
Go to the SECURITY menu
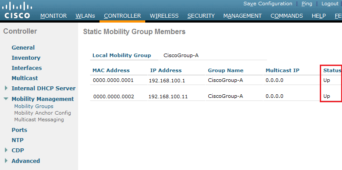coord(201,16)
